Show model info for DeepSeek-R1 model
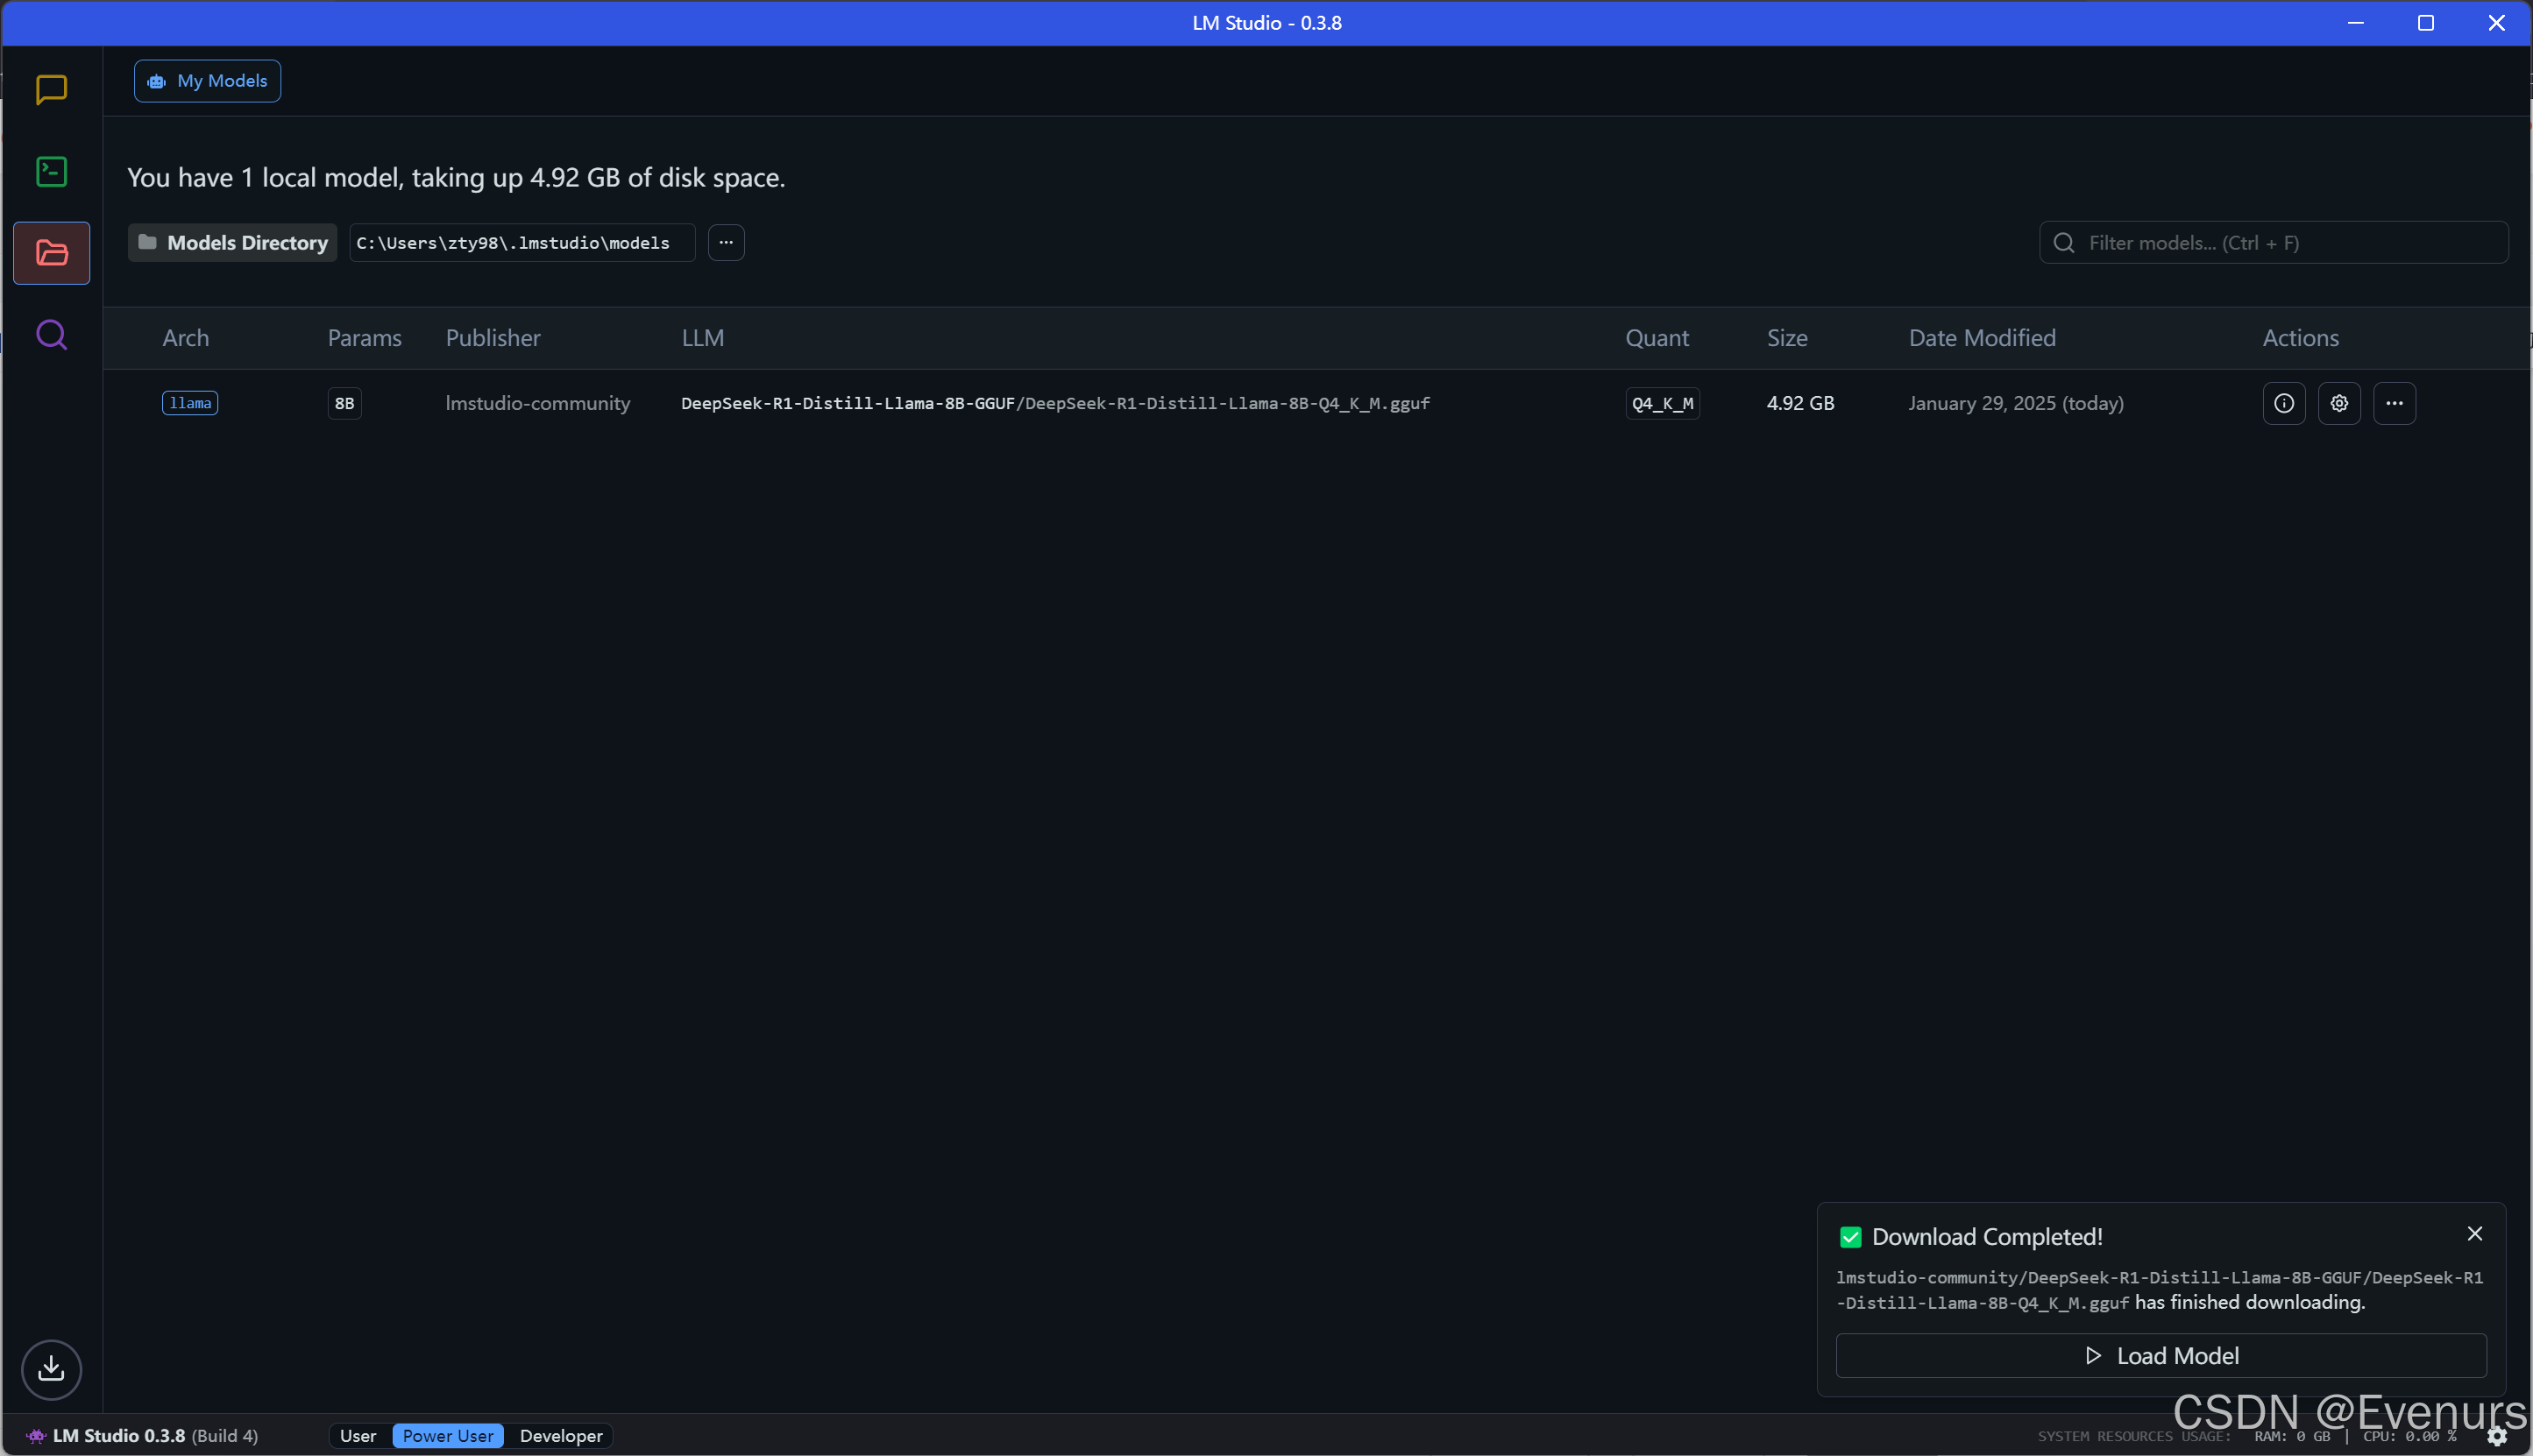The width and height of the screenshot is (2533, 1456). click(2284, 403)
